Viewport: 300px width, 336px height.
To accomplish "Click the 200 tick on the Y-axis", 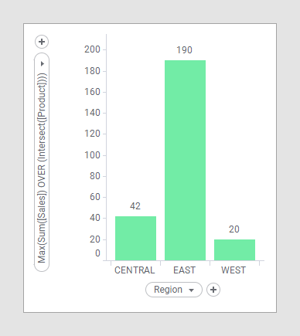I will pos(92,49).
